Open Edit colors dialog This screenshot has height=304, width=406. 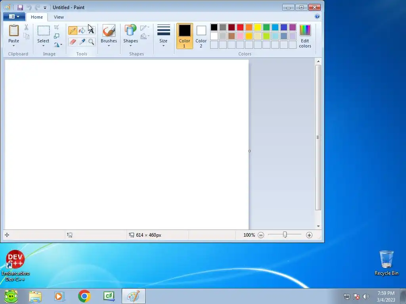point(305,36)
